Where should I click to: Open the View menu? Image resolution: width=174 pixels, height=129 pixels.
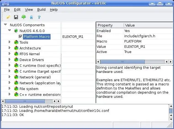click(29, 10)
